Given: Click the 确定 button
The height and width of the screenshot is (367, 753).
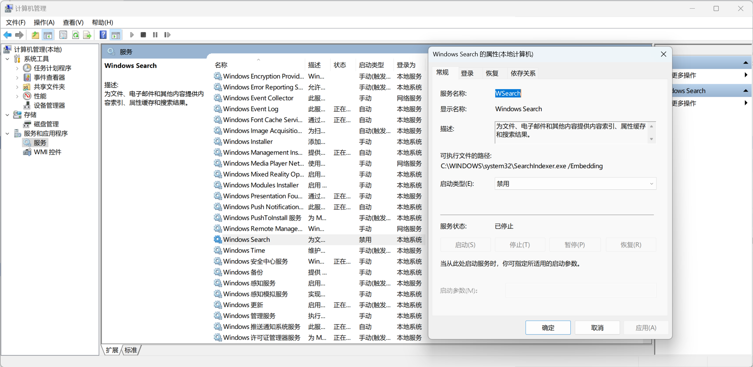Looking at the screenshot, I should tap(548, 328).
